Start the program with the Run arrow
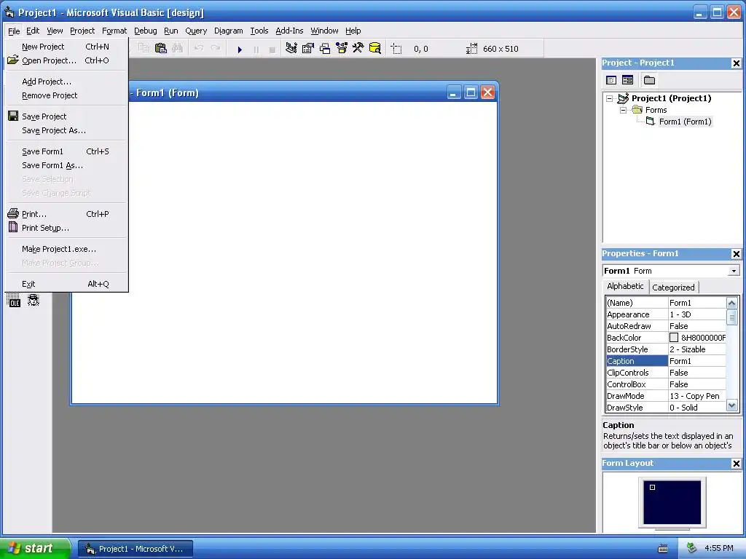 [x=240, y=49]
